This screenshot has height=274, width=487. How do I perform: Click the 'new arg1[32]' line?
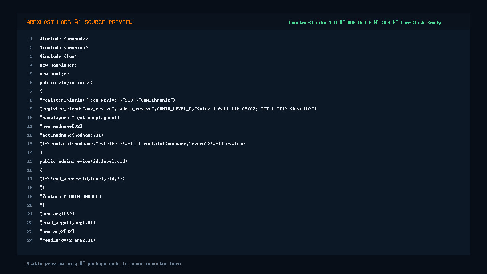pos(57,214)
